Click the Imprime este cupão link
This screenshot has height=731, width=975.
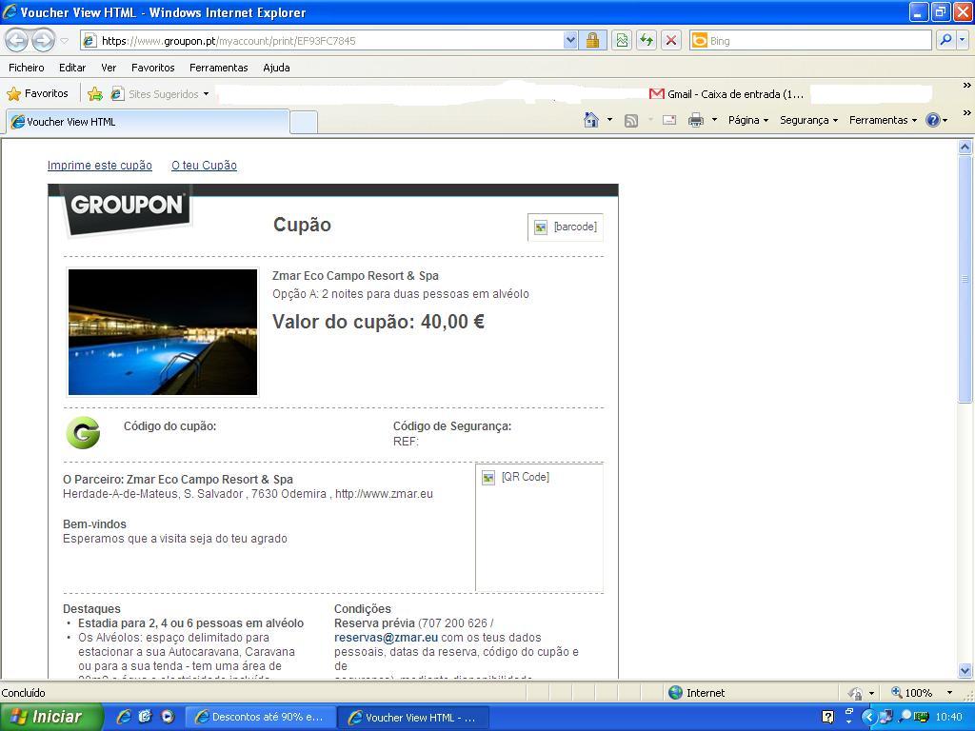pos(99,166)
